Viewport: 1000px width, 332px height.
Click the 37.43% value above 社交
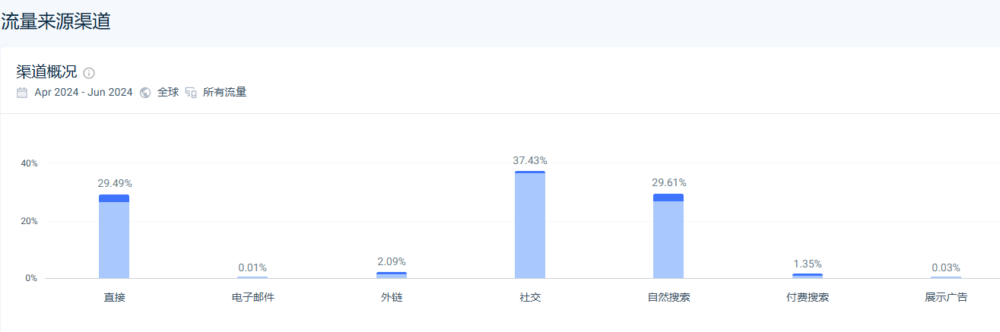[530, 160]
